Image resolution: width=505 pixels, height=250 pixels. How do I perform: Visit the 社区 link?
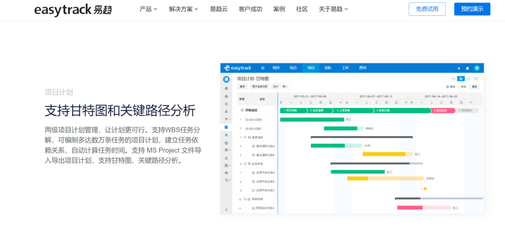[x=302, y=9]
